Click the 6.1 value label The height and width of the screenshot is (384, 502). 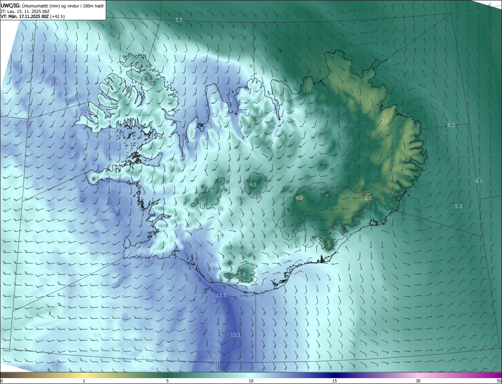pos(479,181)
